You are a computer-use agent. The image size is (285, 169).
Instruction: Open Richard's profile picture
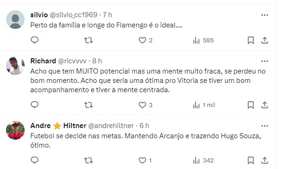pyautogui.click(x=15, y=66)
